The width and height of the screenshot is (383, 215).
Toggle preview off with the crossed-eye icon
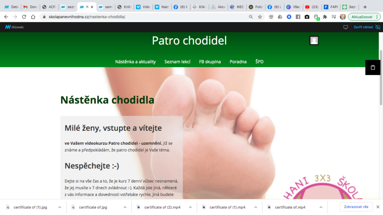(x=378, y=27)
